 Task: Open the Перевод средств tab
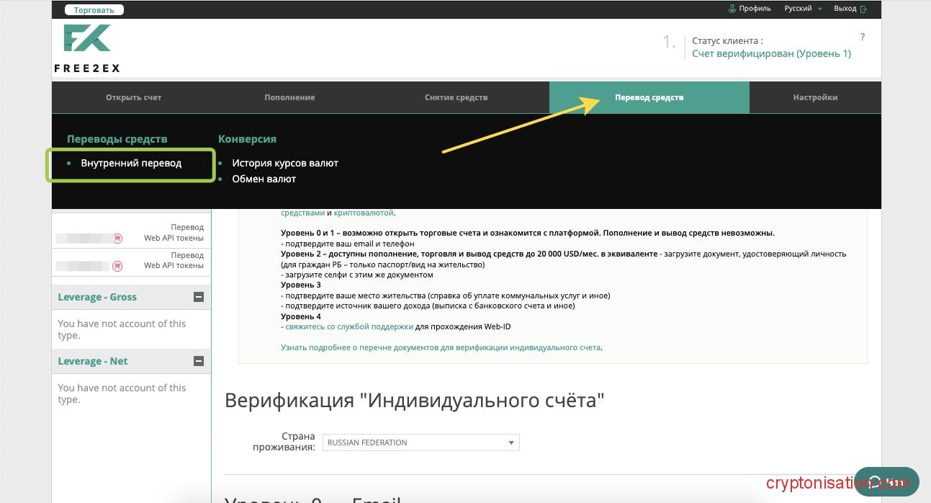coord(649,97)
